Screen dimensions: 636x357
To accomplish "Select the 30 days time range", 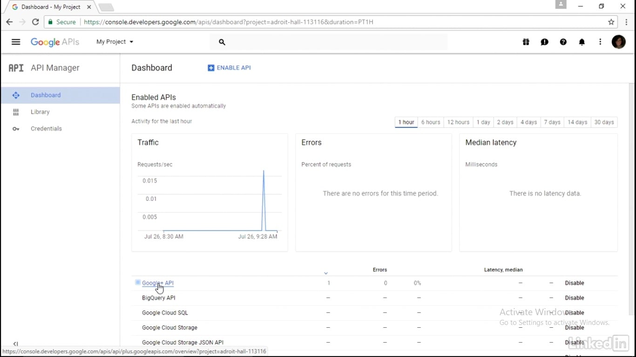I will click(x=604, y=122).
